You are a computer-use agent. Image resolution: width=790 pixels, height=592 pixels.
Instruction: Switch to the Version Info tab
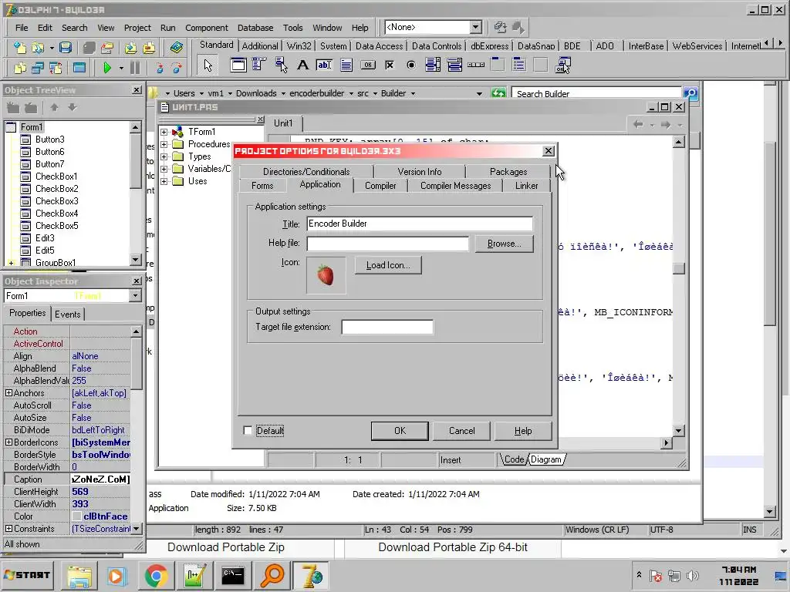419,172
